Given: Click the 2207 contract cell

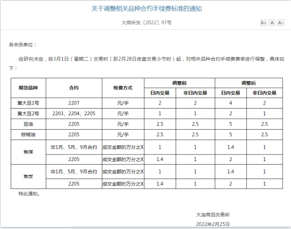Looking at the screenshot, I should (74, 103).
